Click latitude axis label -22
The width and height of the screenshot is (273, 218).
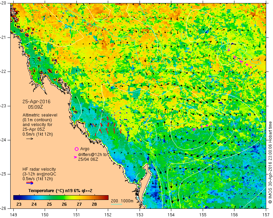point(3,72)
